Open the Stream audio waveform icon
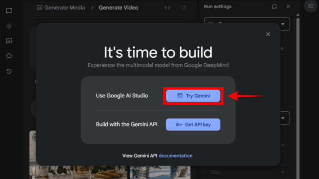319x179 pixels. (9, 26)
